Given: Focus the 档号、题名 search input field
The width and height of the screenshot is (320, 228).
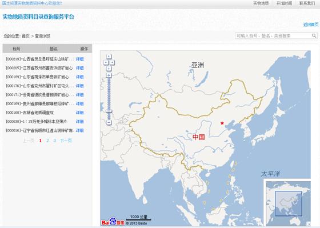Looking at the screenshot, I should (274, 36).
